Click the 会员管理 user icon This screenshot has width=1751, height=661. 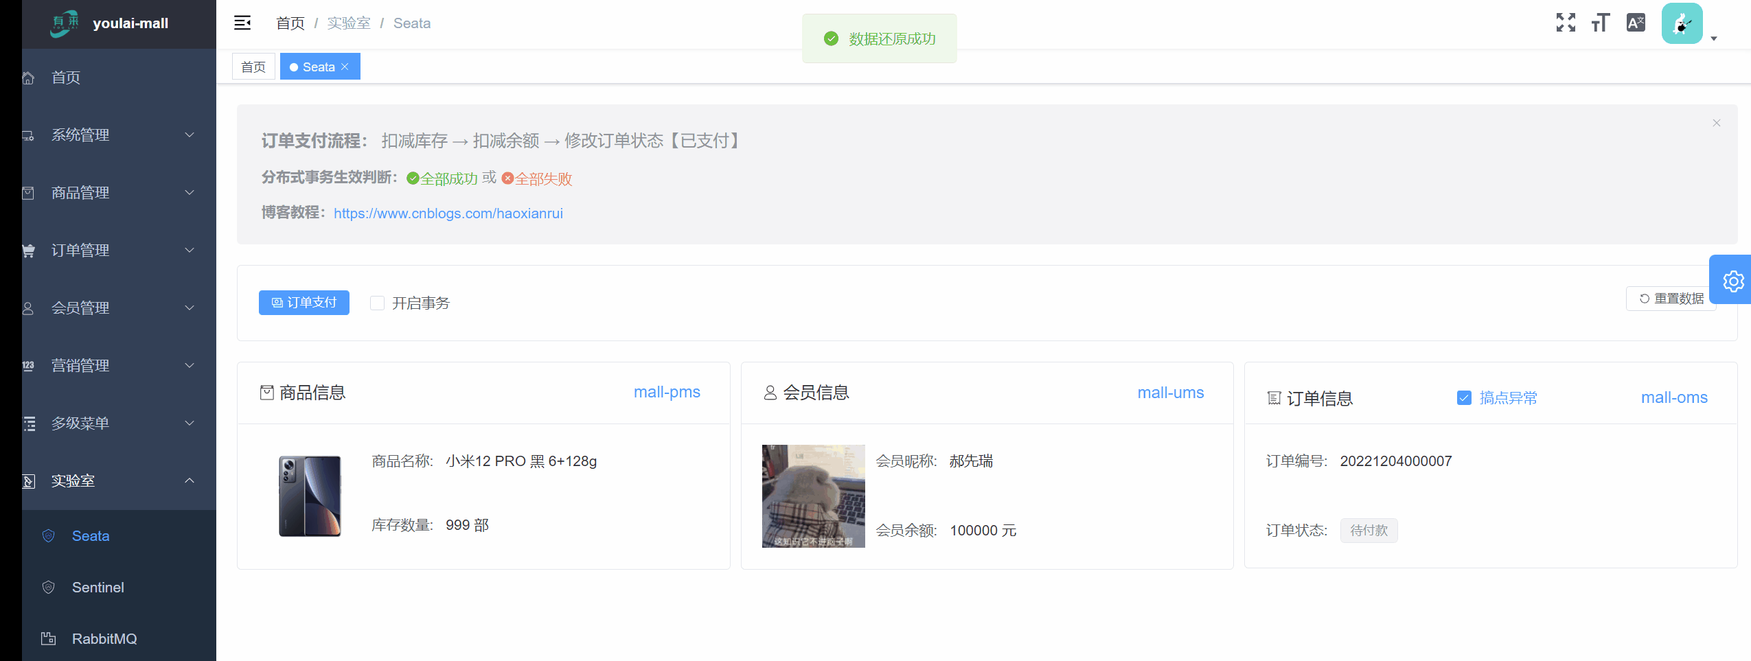click(28, 308)
